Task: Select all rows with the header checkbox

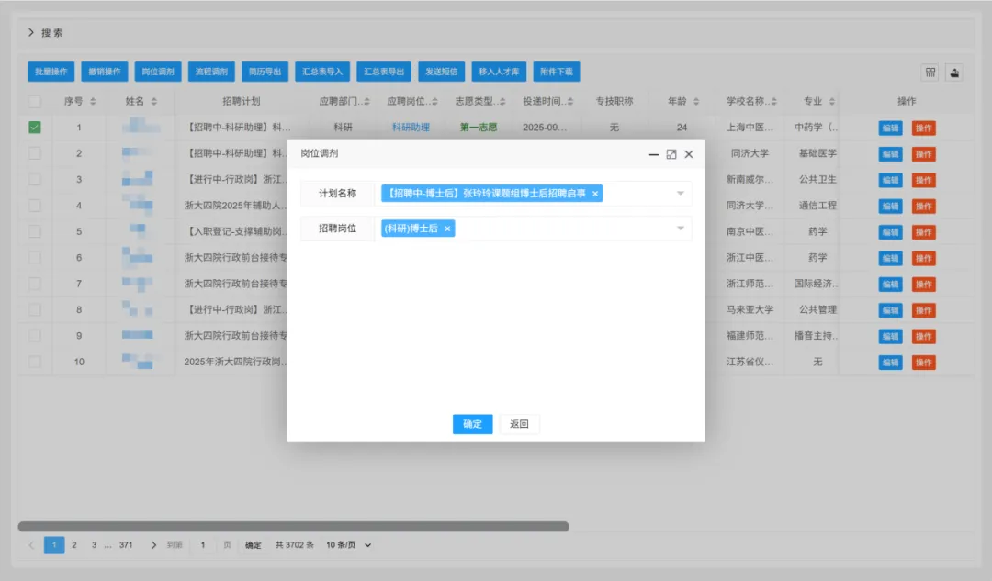Action: tap(35, 101)
